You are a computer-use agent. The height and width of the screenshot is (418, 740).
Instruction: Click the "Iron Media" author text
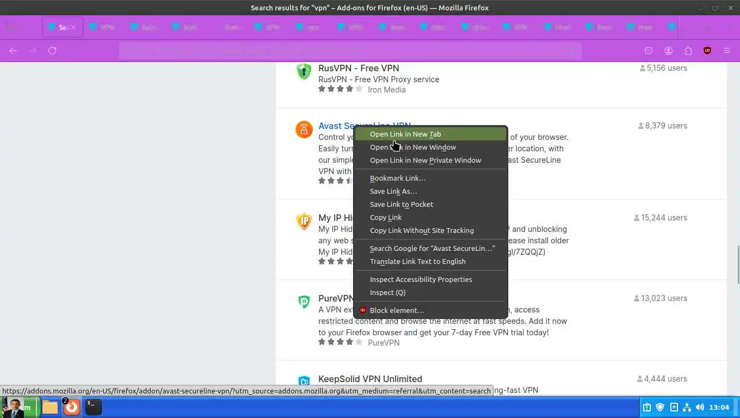(x=386, y=90)
